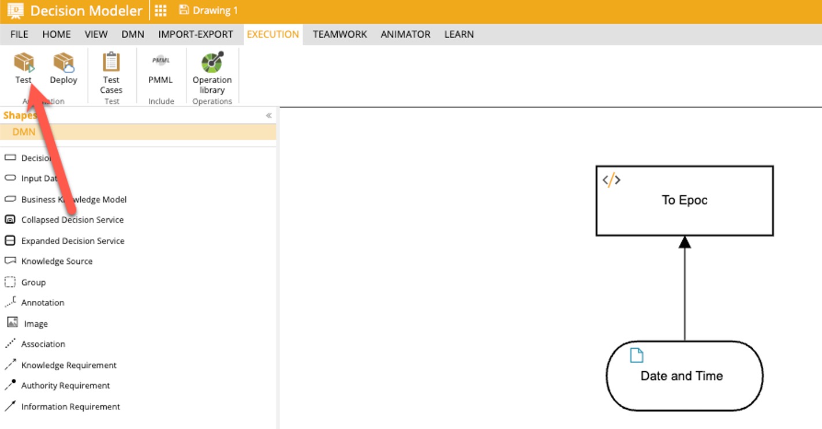Select the To Epoc decision node

point(684,200)
